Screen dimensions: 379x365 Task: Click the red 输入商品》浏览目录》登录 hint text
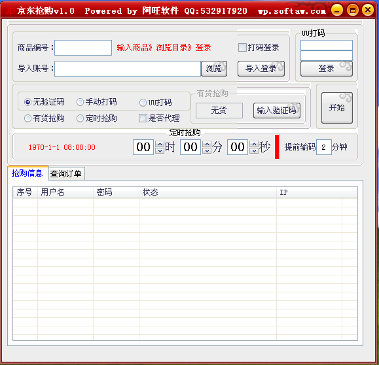pyautogui.click(x=164, y=48)
